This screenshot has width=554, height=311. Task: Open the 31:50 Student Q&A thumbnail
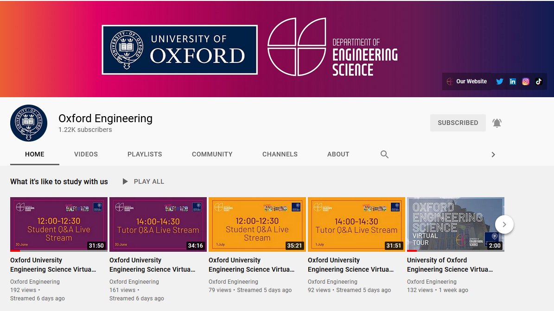59,224
